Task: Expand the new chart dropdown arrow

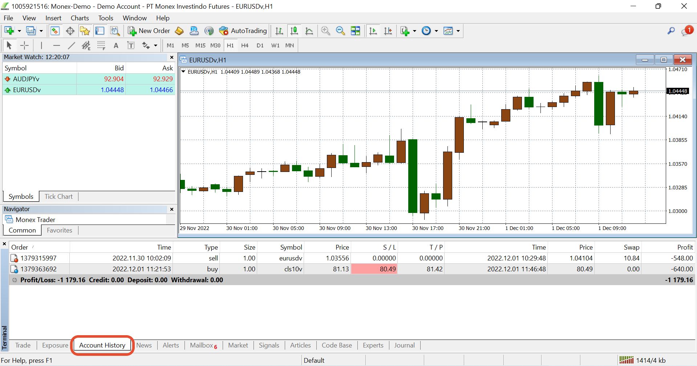Action: pyautogui.click(x=19, y=31)
